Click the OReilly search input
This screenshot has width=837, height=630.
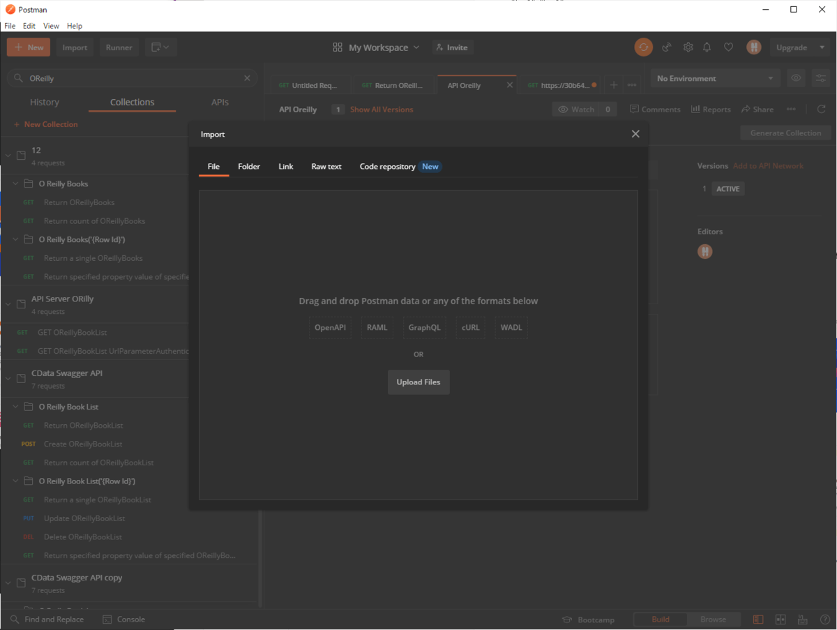pyautogui.click(x=133, y=79)
